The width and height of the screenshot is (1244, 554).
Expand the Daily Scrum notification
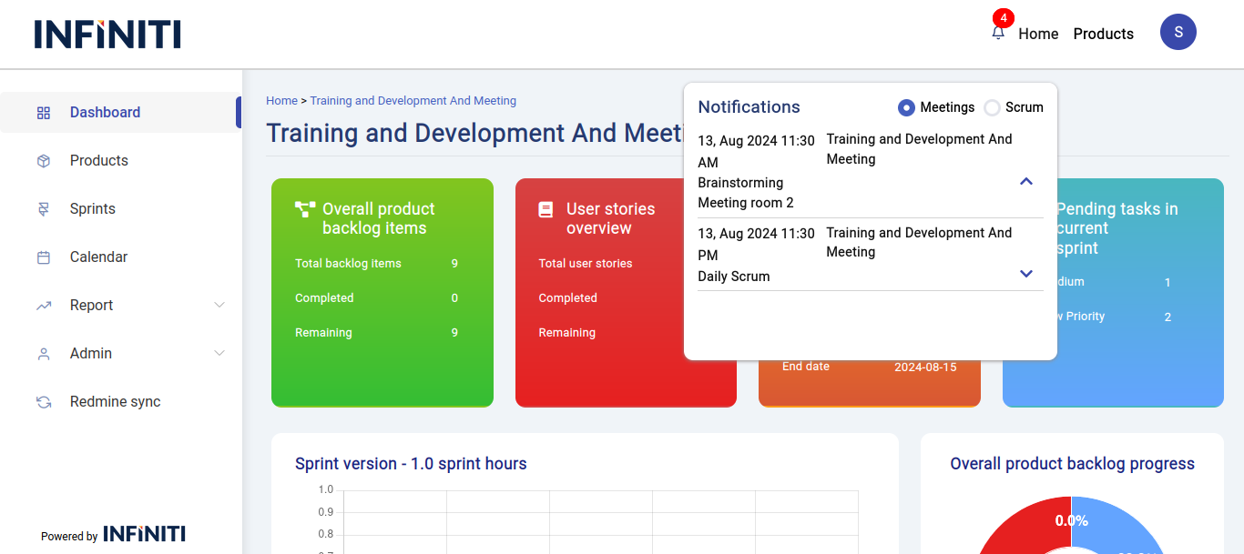(1026, 274)
